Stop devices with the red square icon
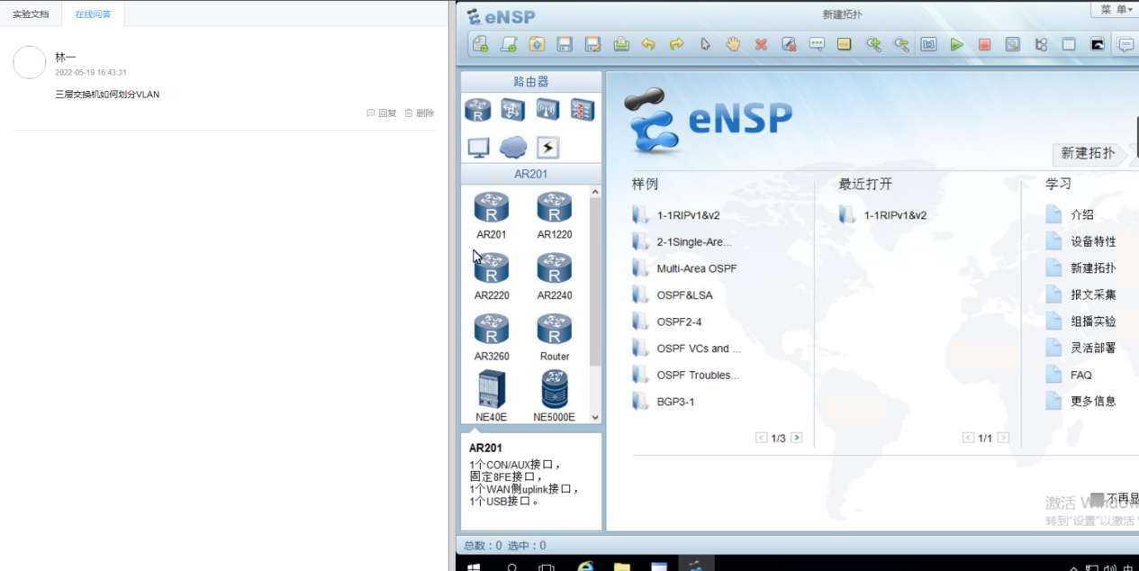1139x571 pixels. tap(984, 44)
